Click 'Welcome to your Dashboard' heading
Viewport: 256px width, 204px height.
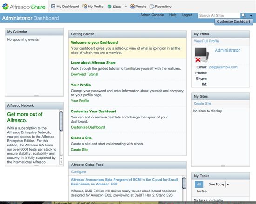click(x=94, y=43)
